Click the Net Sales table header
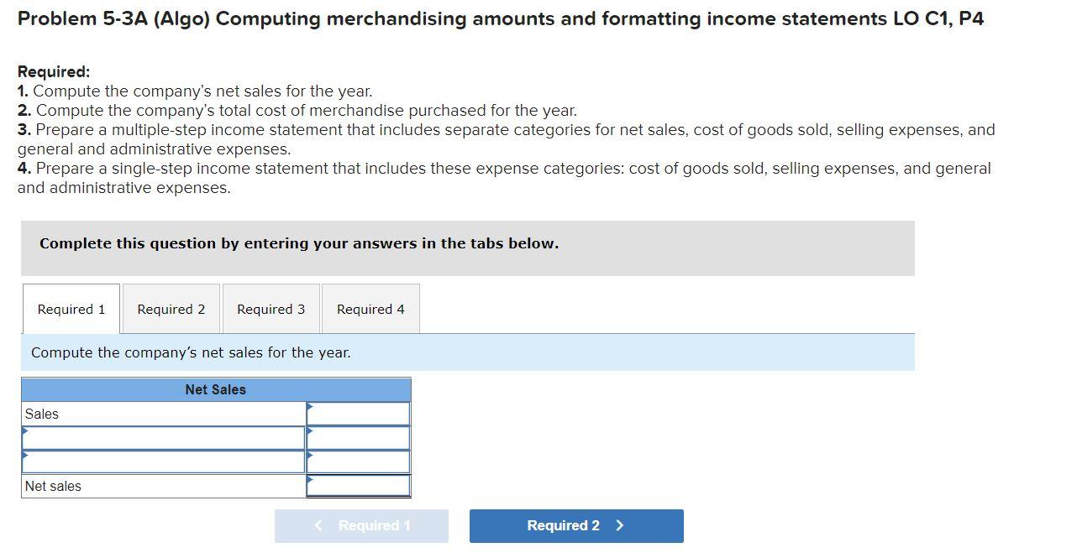The image size is (1077, 558). [214, 389]
